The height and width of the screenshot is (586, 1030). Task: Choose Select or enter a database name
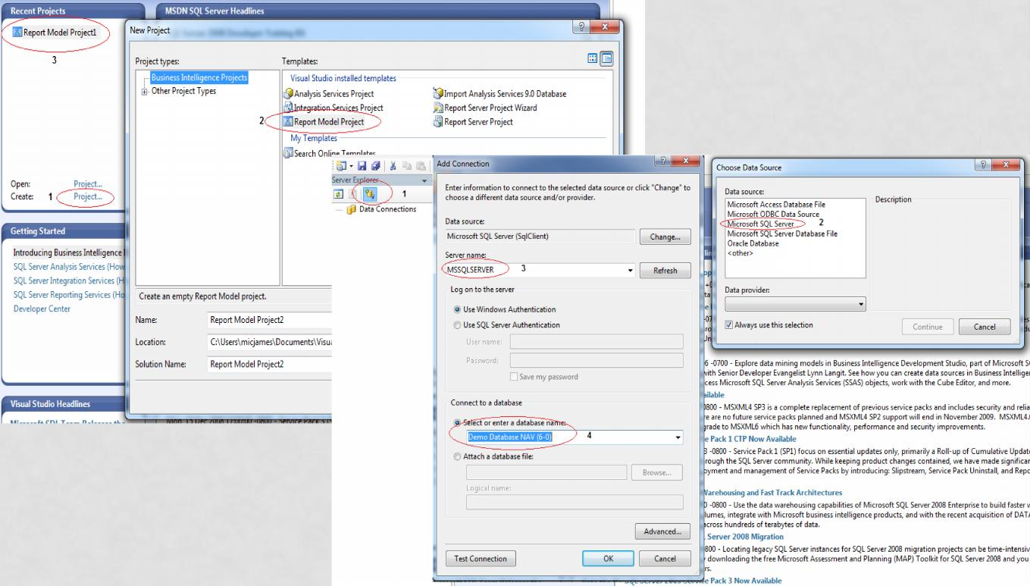(457, 421)
